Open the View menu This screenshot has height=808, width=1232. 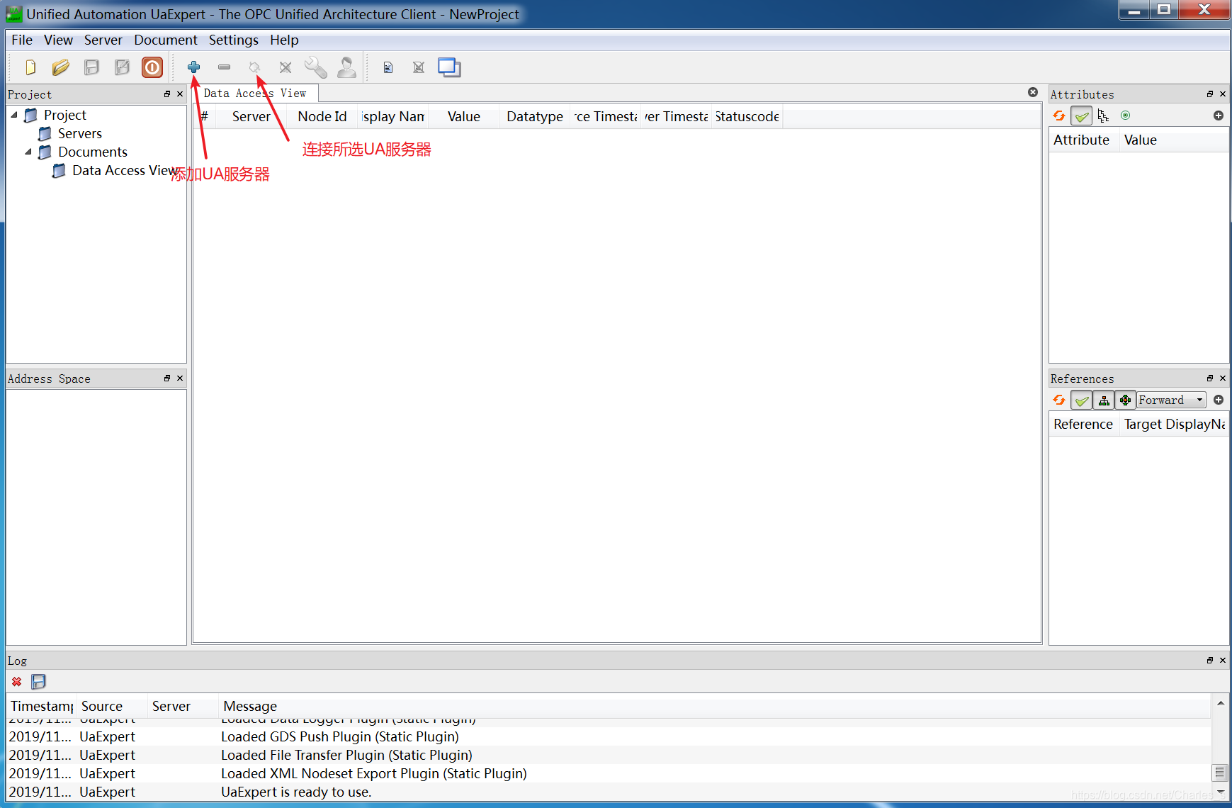[58, 40]
